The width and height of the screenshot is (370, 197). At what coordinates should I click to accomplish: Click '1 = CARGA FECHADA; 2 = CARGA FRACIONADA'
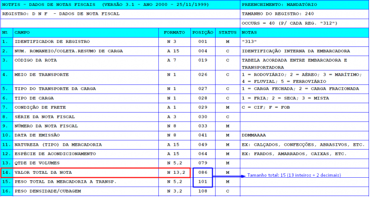click(300, 89)
